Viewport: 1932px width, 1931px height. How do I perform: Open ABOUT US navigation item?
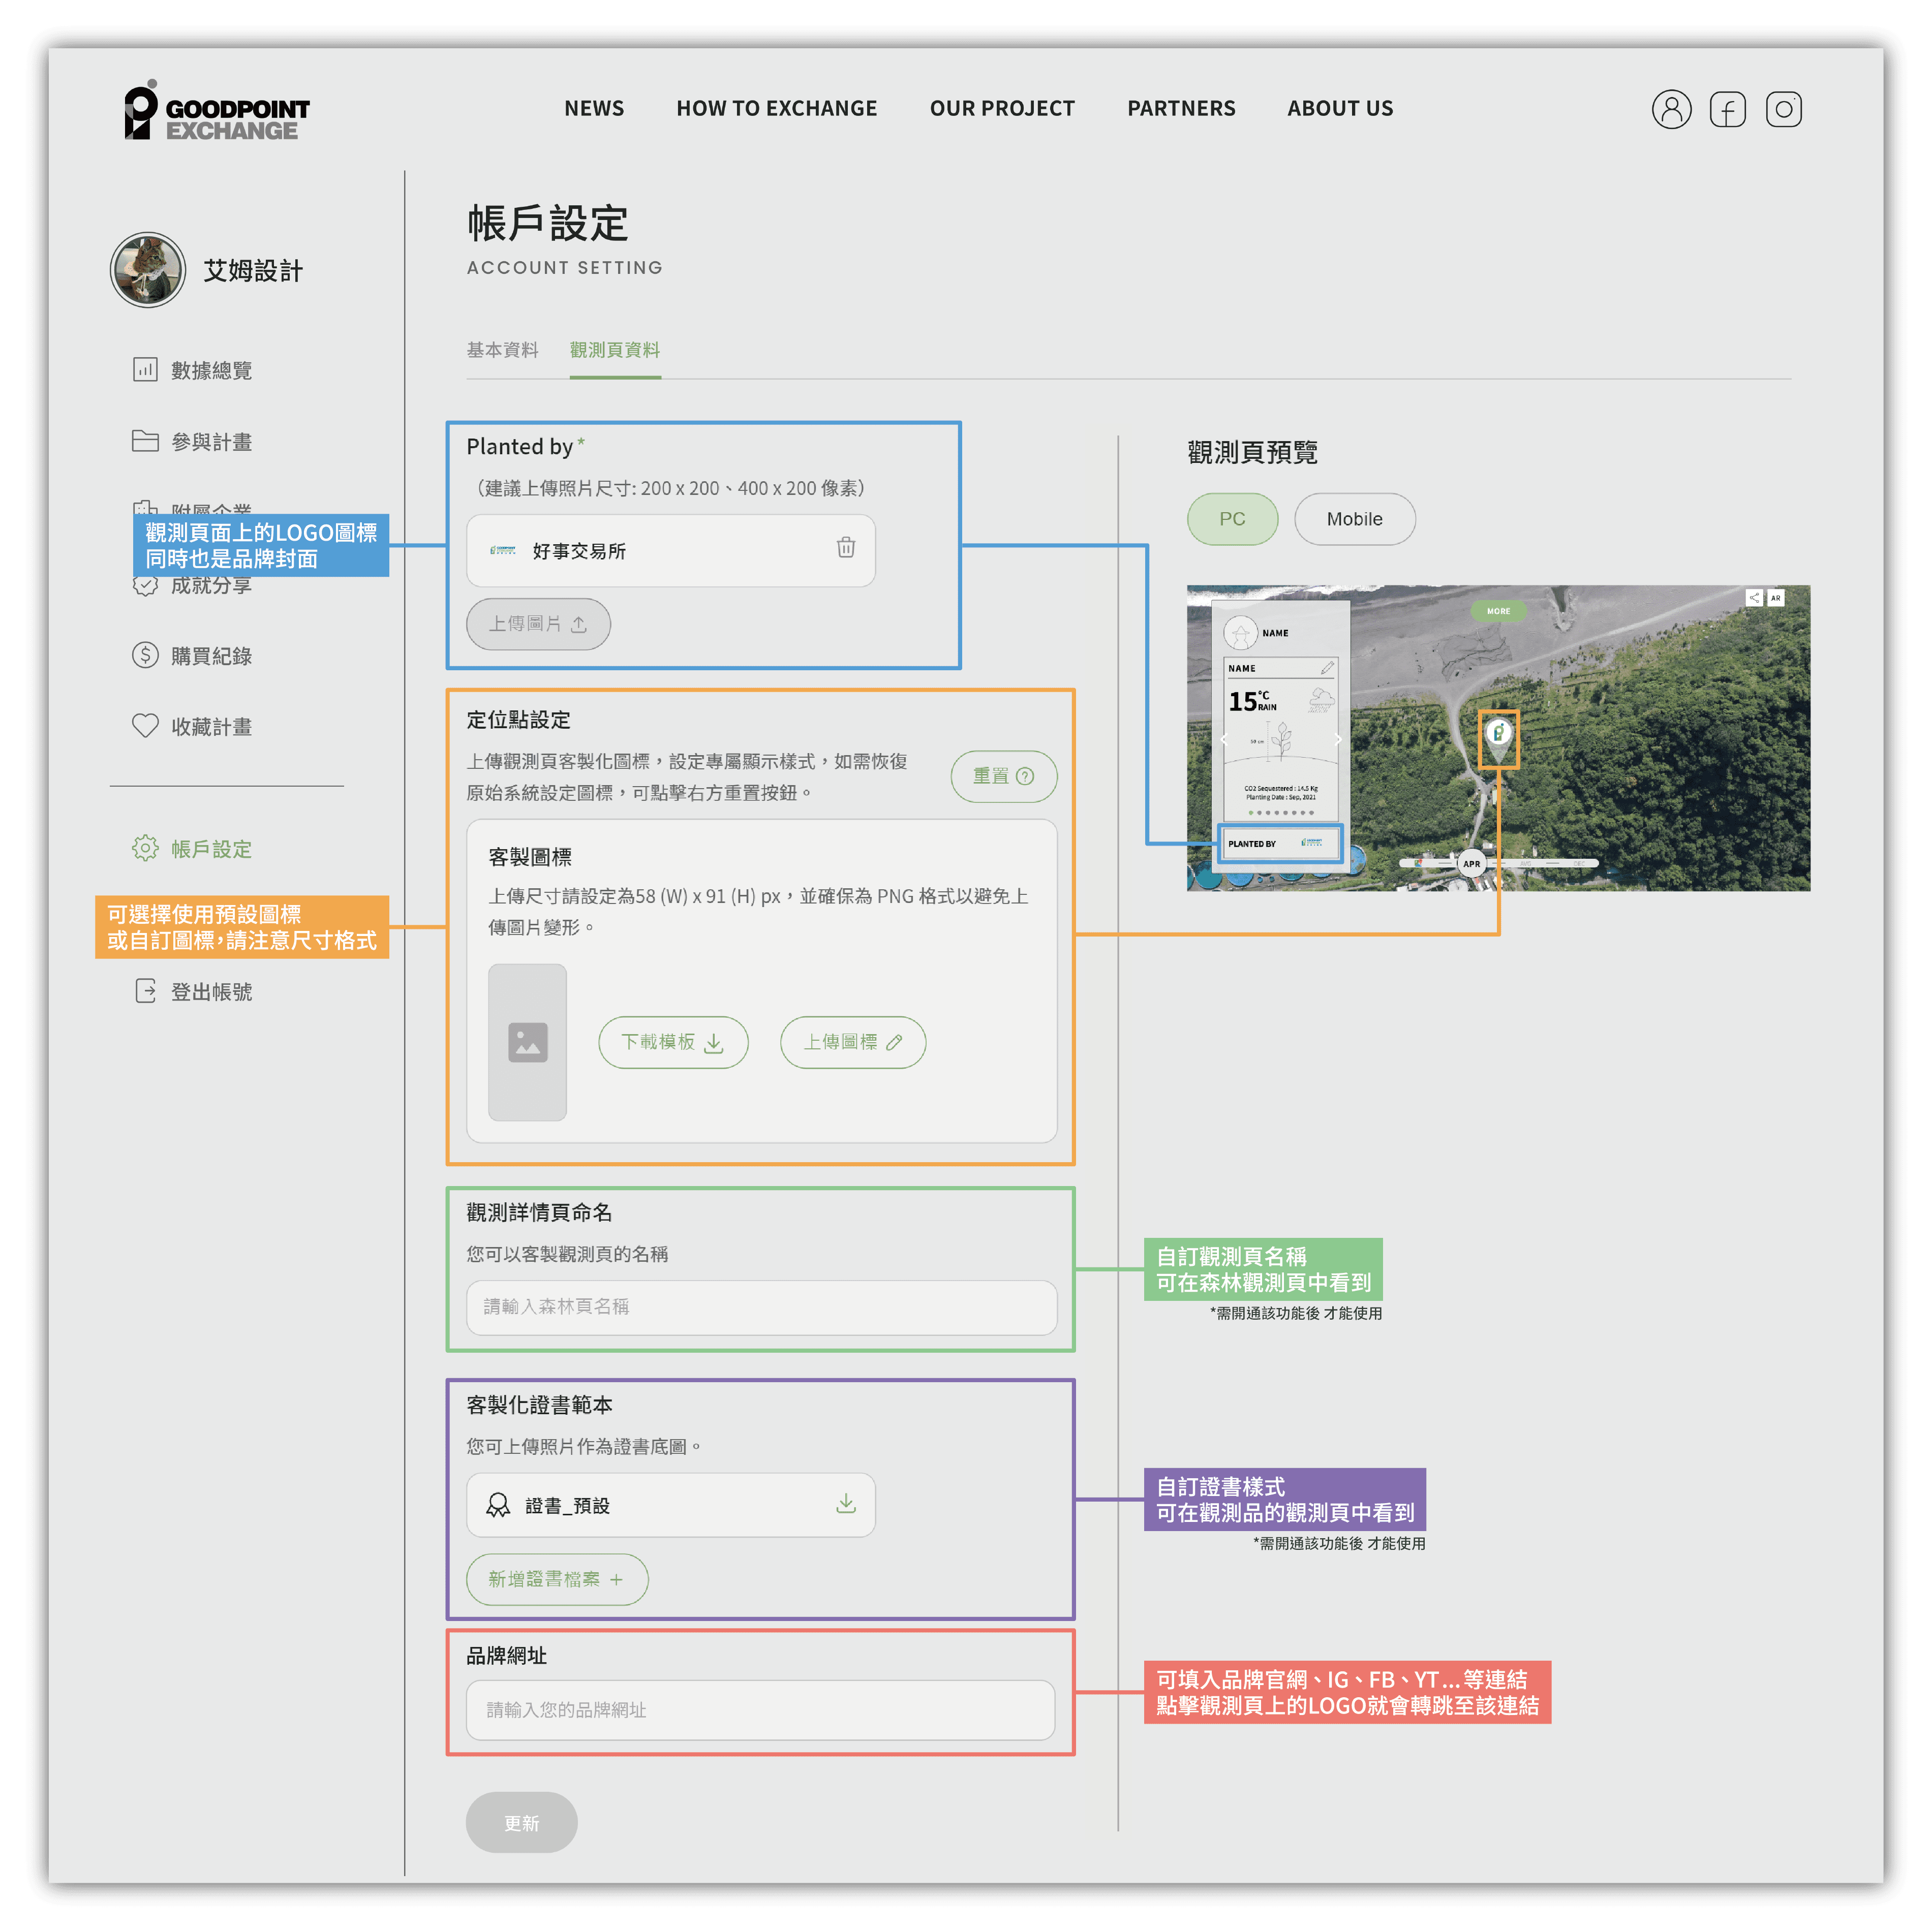1340,108
